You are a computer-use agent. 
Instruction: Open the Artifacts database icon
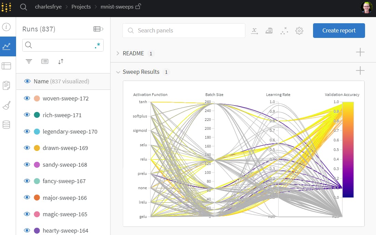7,125
